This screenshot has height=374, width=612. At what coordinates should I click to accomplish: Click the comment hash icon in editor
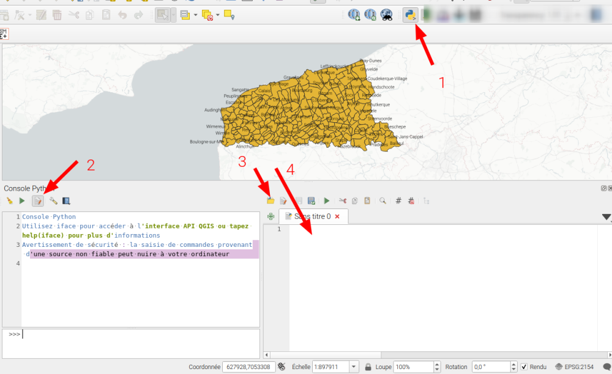point(398,200)
